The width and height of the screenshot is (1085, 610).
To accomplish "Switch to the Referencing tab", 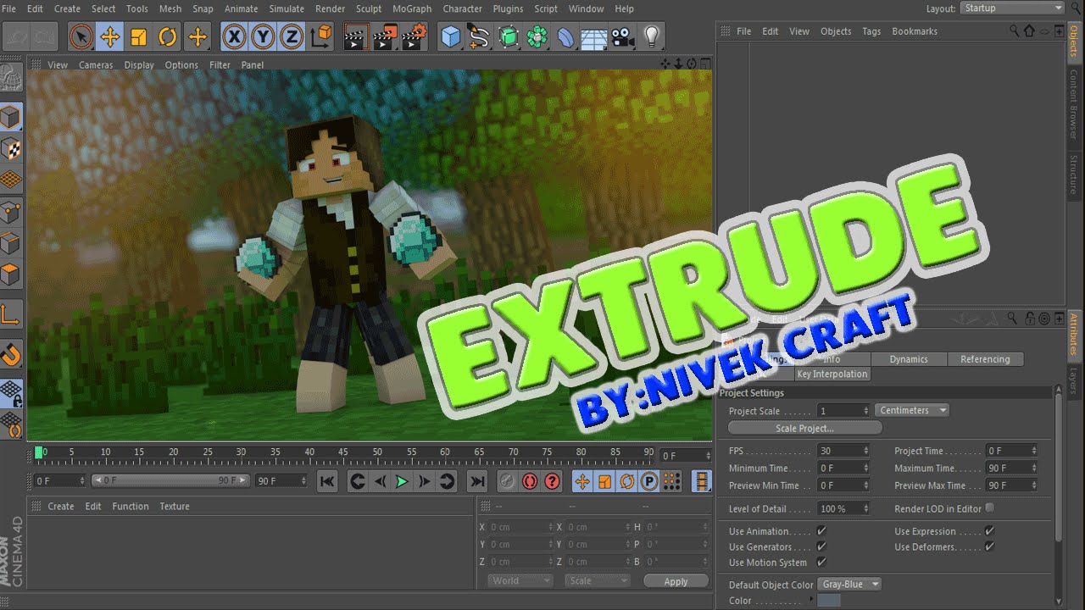I will coord(985,359).
